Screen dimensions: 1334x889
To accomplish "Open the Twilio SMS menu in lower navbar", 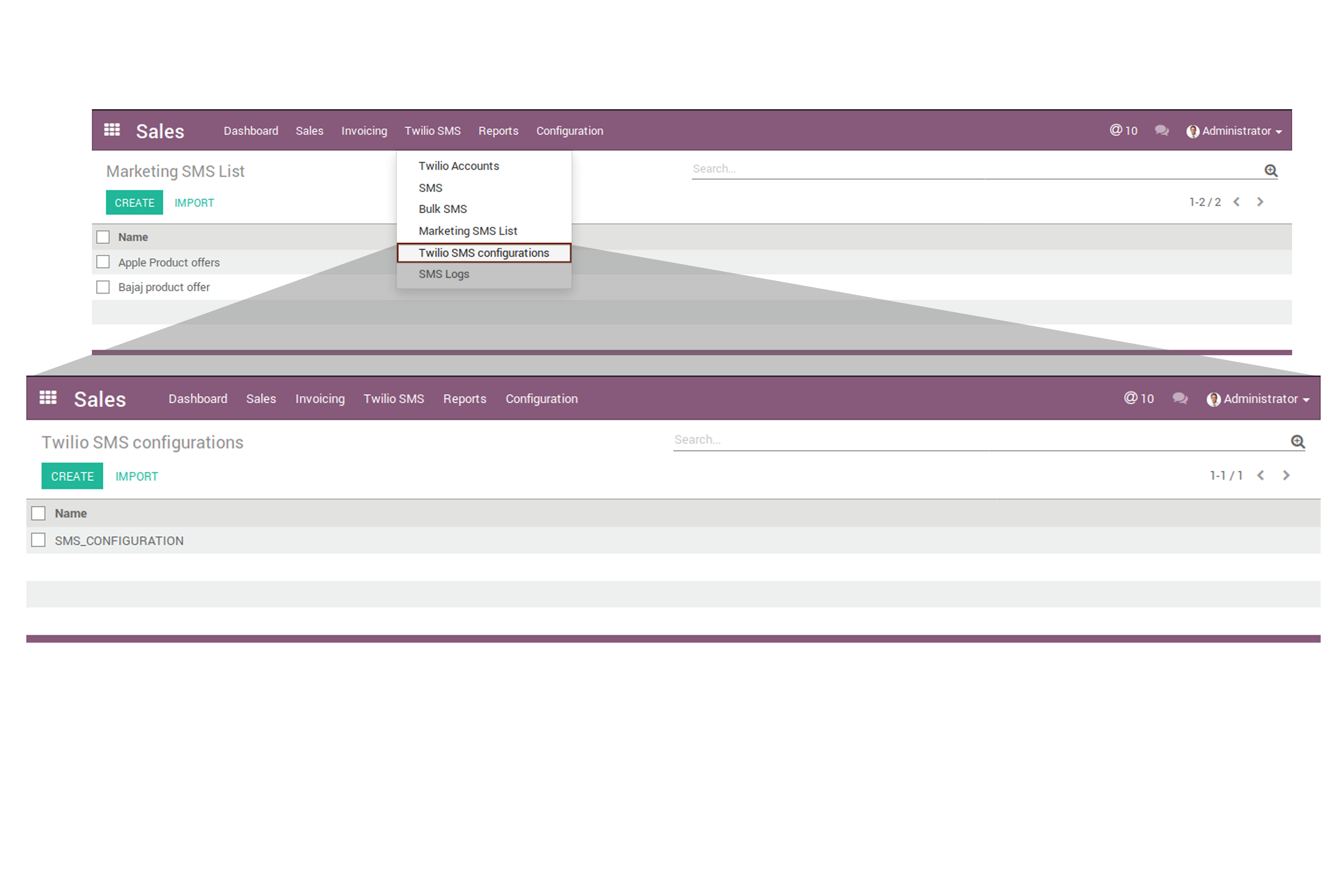I will [x=394, y=399].
